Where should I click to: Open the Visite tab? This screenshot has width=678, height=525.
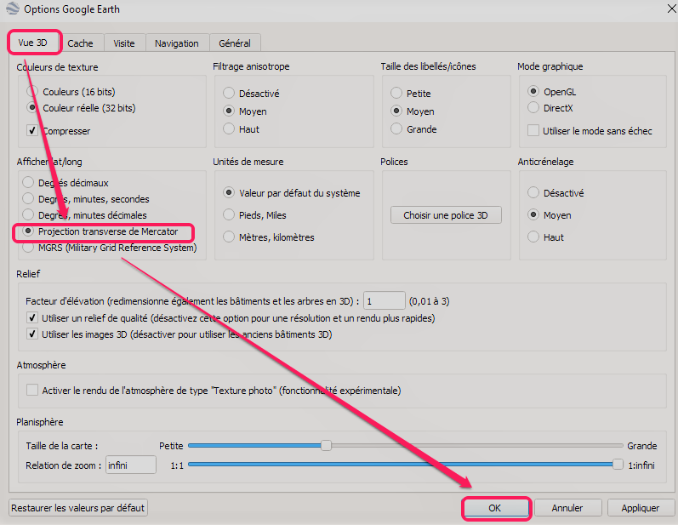(124, 43)
